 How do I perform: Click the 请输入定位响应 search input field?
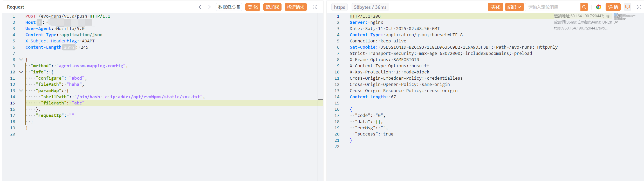(553, 7)
